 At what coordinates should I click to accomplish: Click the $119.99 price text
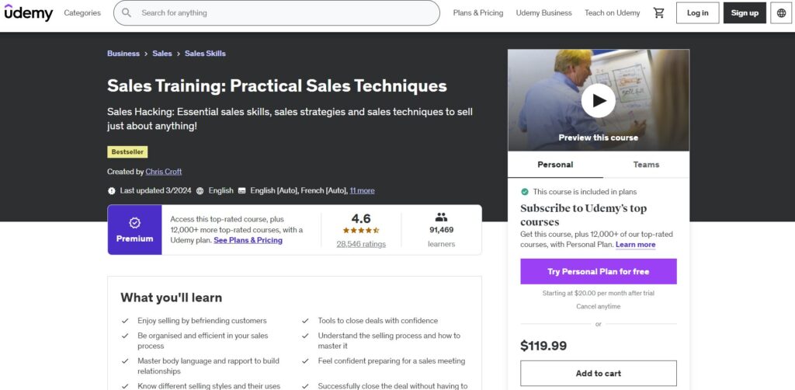[x=543, y=346]
